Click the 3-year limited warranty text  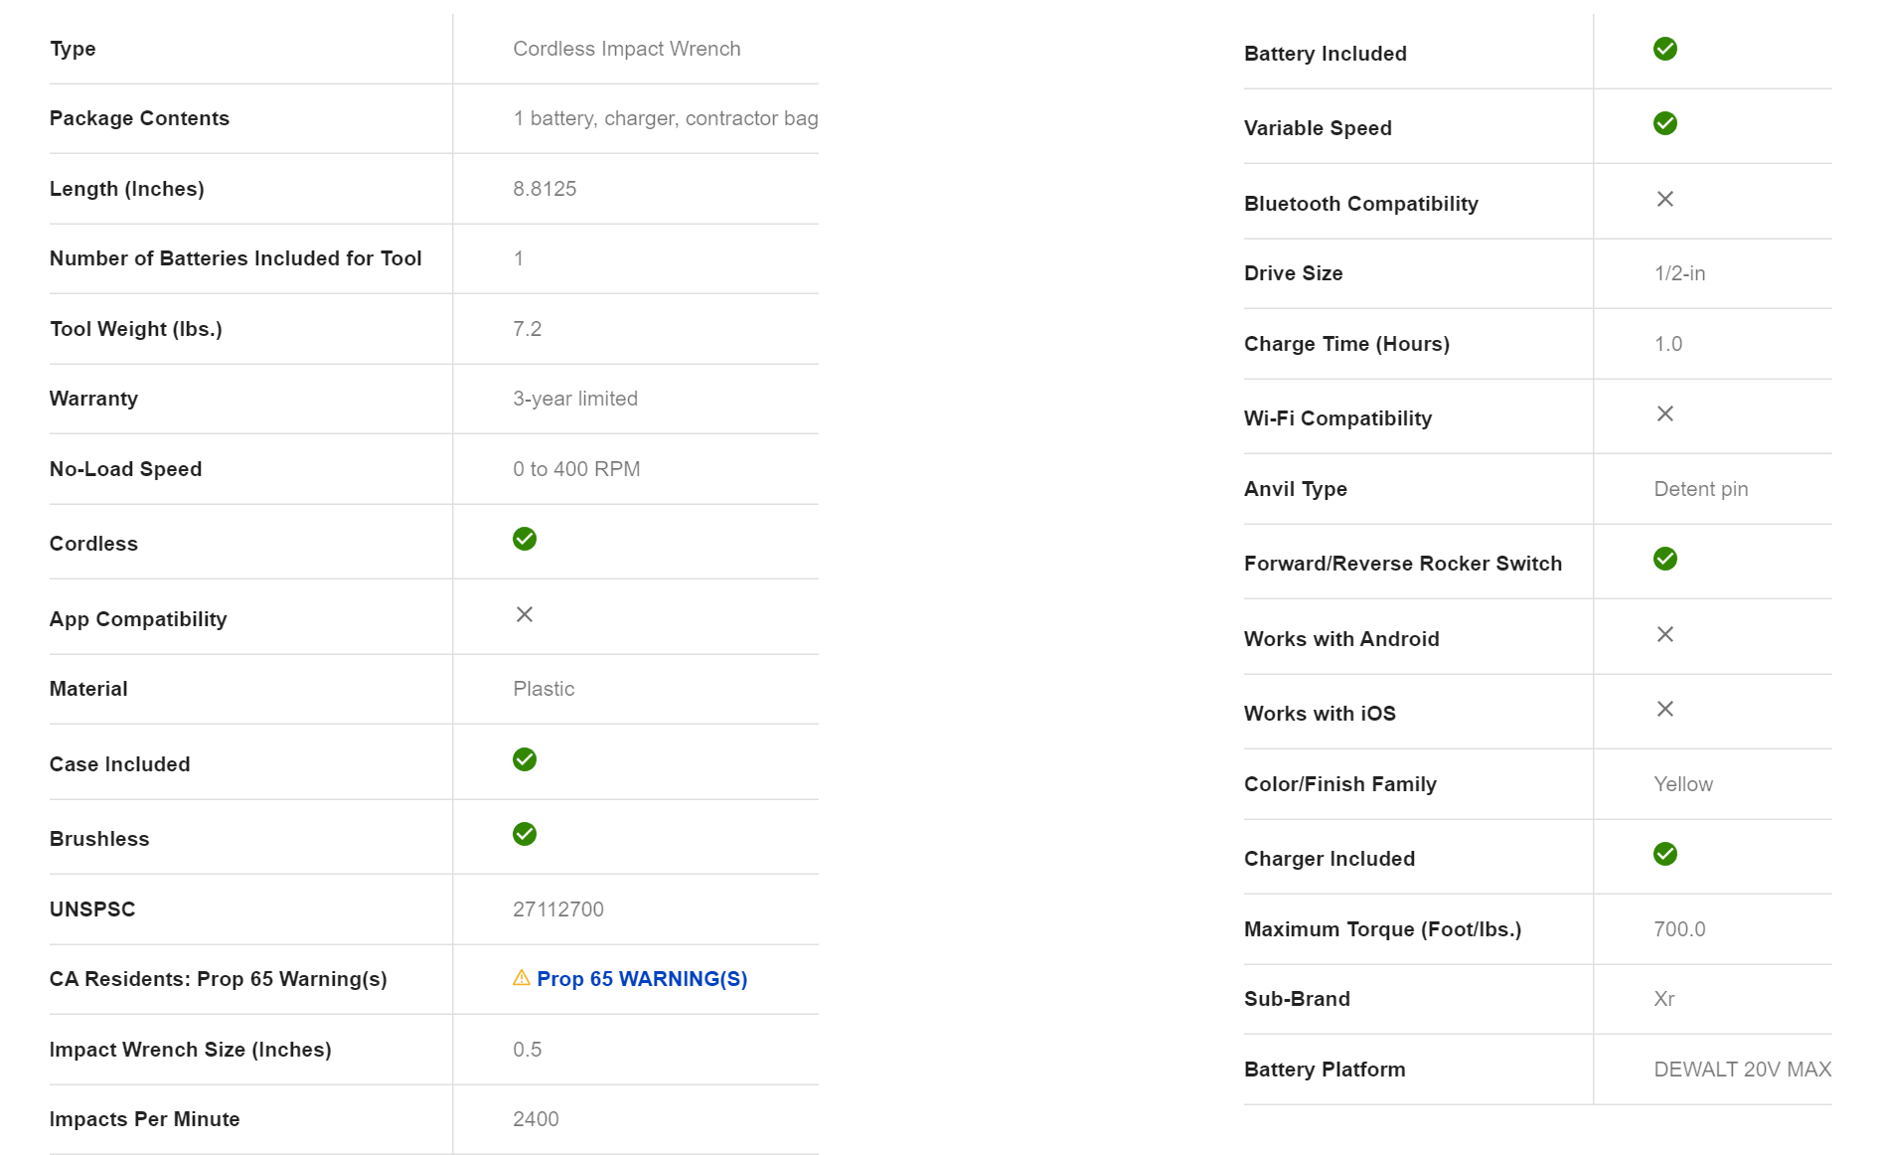[x=575, y=399]
